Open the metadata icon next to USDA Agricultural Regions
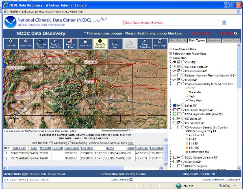 pos(221,114)
